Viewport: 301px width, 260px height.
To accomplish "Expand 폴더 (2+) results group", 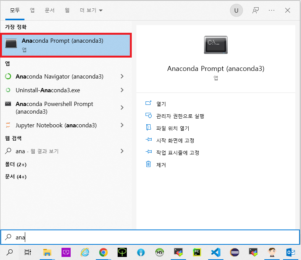I will [x=16, y=164].
